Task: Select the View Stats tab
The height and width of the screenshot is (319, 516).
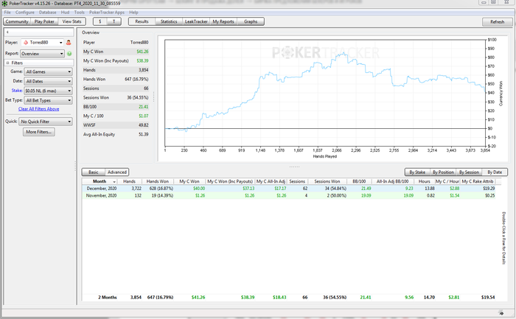Action: [72, 21]
